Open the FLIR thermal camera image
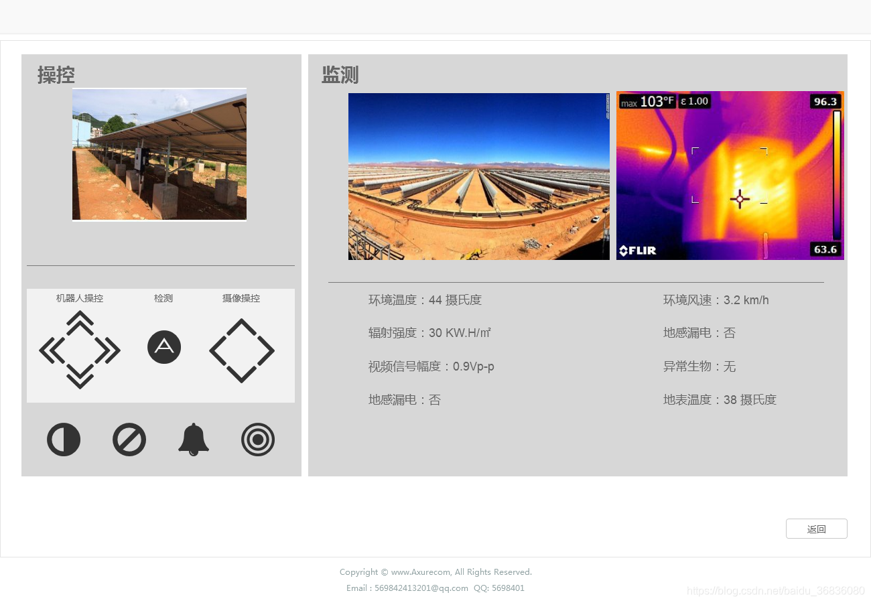 click(x=730, y=176)
